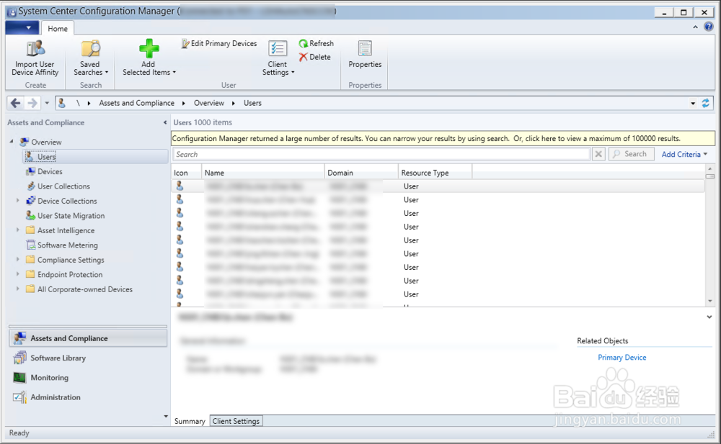Screen dimensions: 721x444
Task: Open workspace pane options arrow
Action: click(166, 417)
